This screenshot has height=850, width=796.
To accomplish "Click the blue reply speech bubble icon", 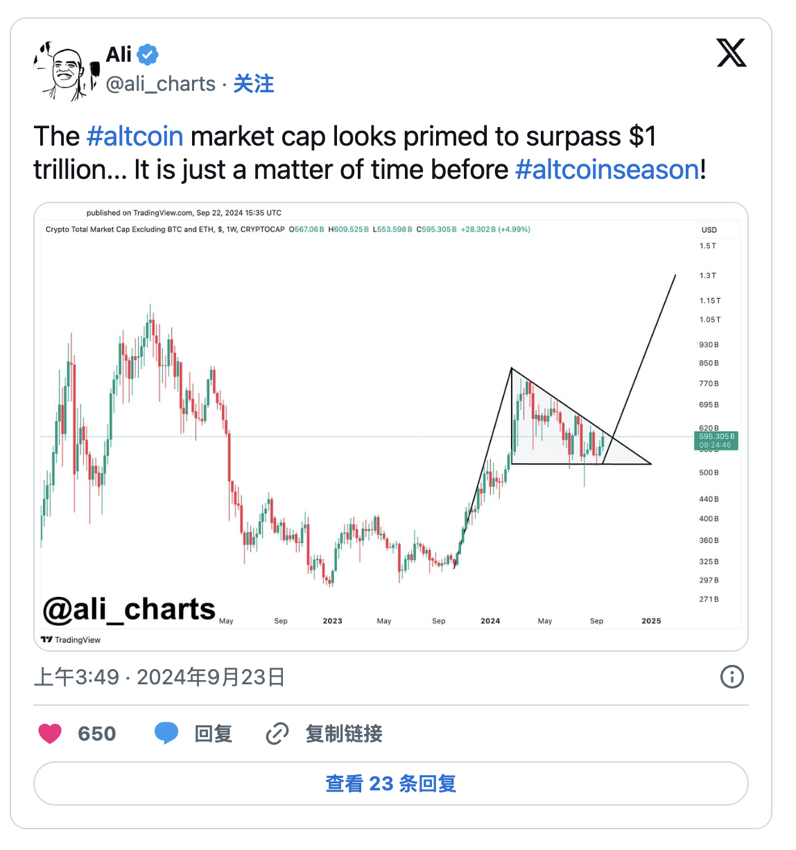I will point(166,733).
